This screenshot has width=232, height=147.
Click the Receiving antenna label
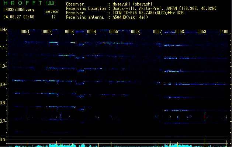[x=85, y=17]
